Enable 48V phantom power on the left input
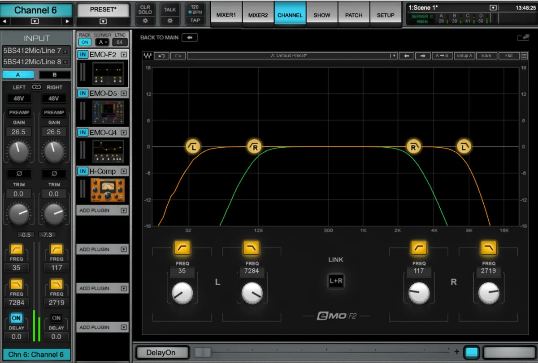 [x=18, y=98]
